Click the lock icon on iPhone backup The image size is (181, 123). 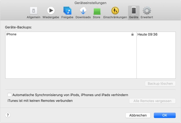tap(132, 34)
